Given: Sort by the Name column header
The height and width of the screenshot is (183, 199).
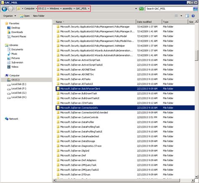Looking at the screenshot, I should point(94,22).
